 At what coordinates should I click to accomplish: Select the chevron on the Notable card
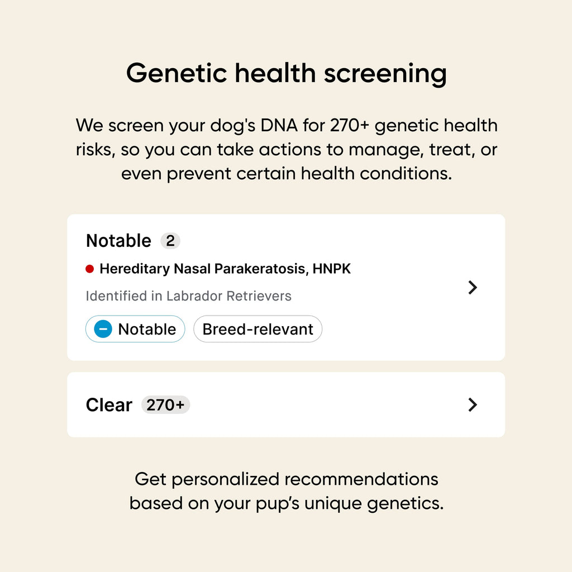473,288
